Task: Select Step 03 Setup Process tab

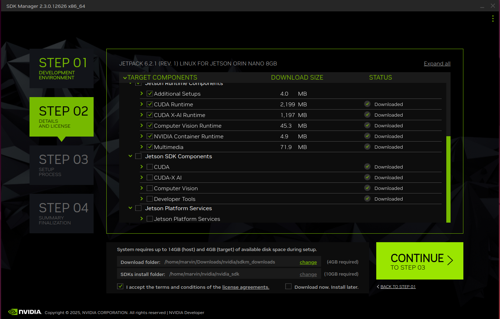Action: pyautogui.click(x=62, y=165)
